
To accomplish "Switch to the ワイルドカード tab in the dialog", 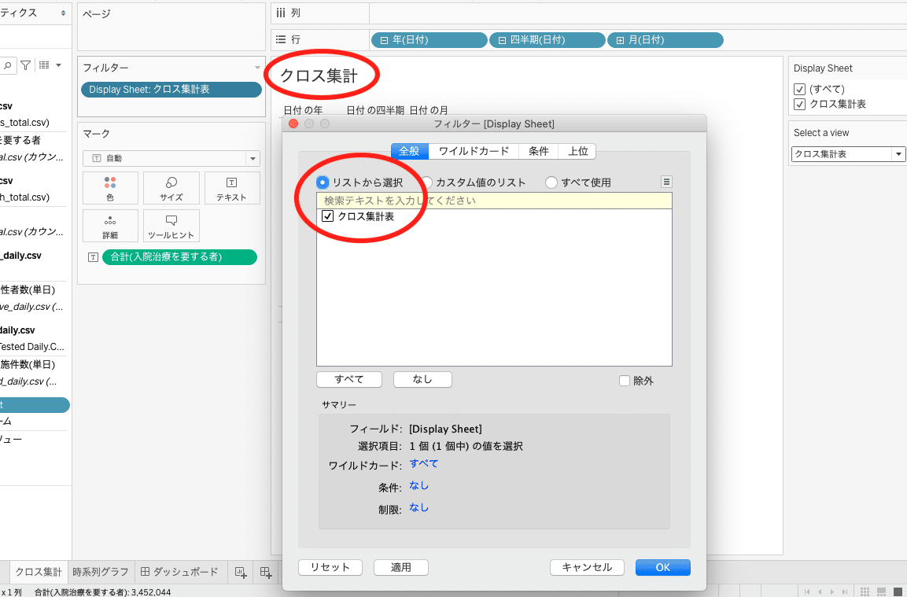I will [x=473, y=151].
